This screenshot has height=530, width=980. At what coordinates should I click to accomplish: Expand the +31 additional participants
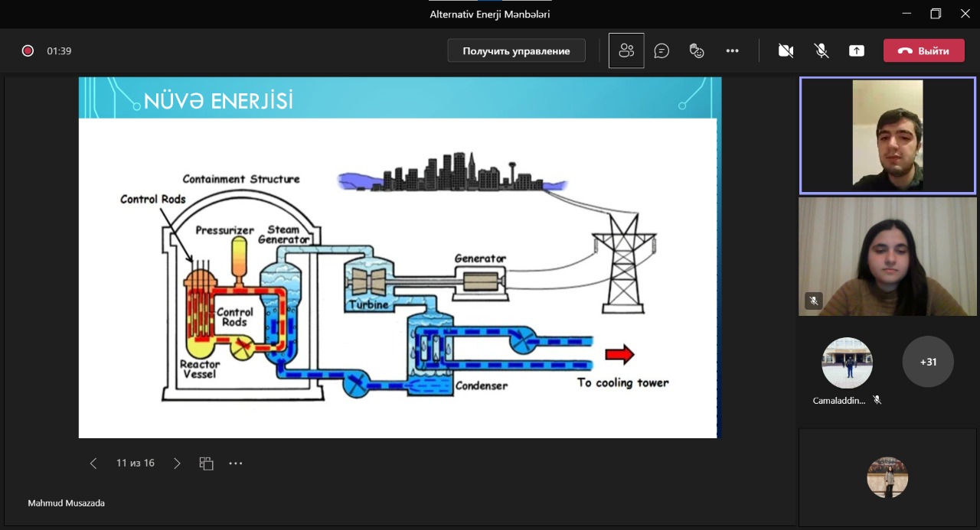tap(927, 362)
